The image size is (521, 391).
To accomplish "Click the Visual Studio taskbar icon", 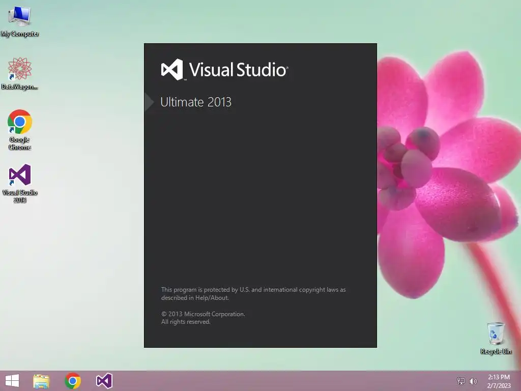I will tap(104, 381).
